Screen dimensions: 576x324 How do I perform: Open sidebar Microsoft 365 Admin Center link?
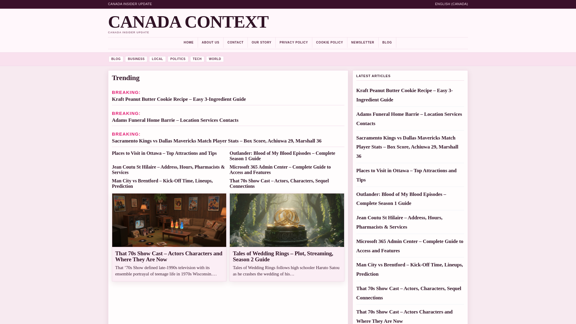pyautogui.click(x=410, y=246)
